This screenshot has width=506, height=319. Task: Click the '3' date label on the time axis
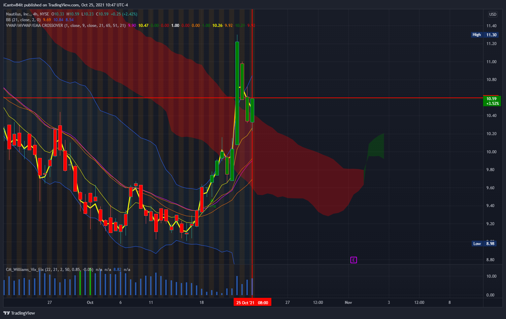pyautogui.click(x=389, y=303)
